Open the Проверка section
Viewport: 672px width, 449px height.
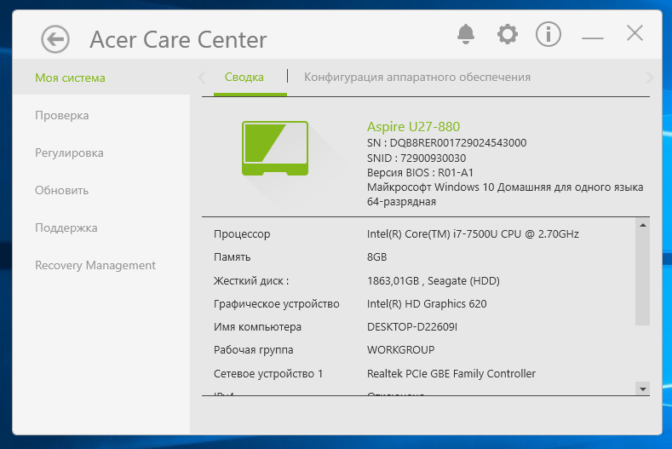click(x=61, y=115)
